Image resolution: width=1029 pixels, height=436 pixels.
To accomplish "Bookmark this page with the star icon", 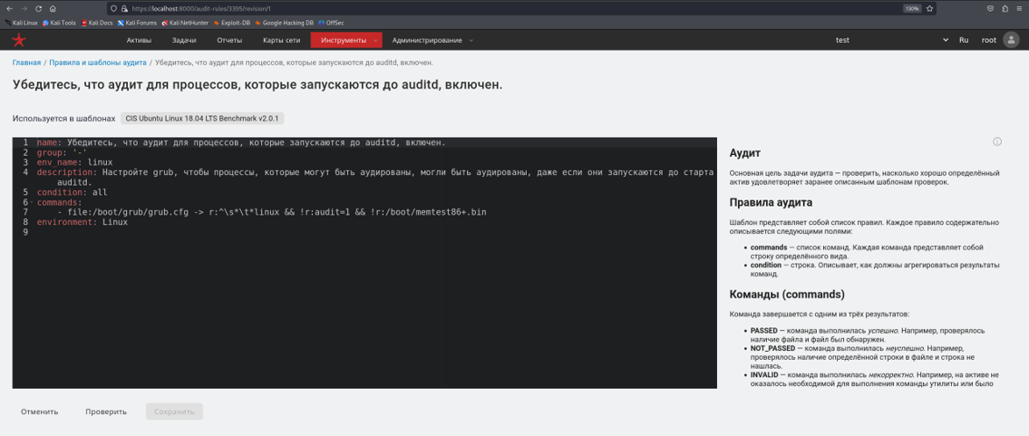I will [x=930, y=8].
